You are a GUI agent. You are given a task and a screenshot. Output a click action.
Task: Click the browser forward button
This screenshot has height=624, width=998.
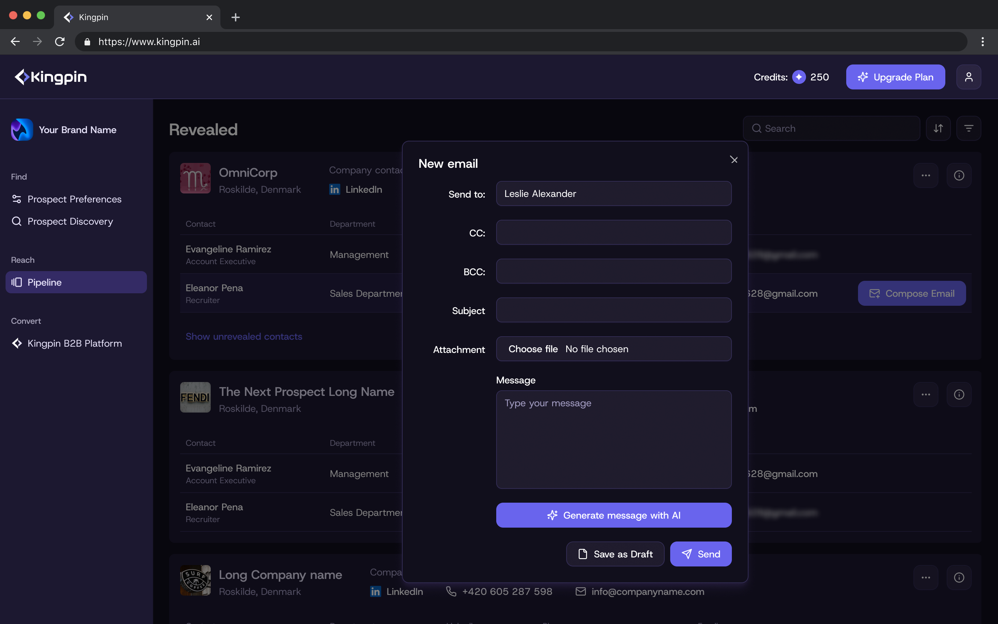point(37,42)
